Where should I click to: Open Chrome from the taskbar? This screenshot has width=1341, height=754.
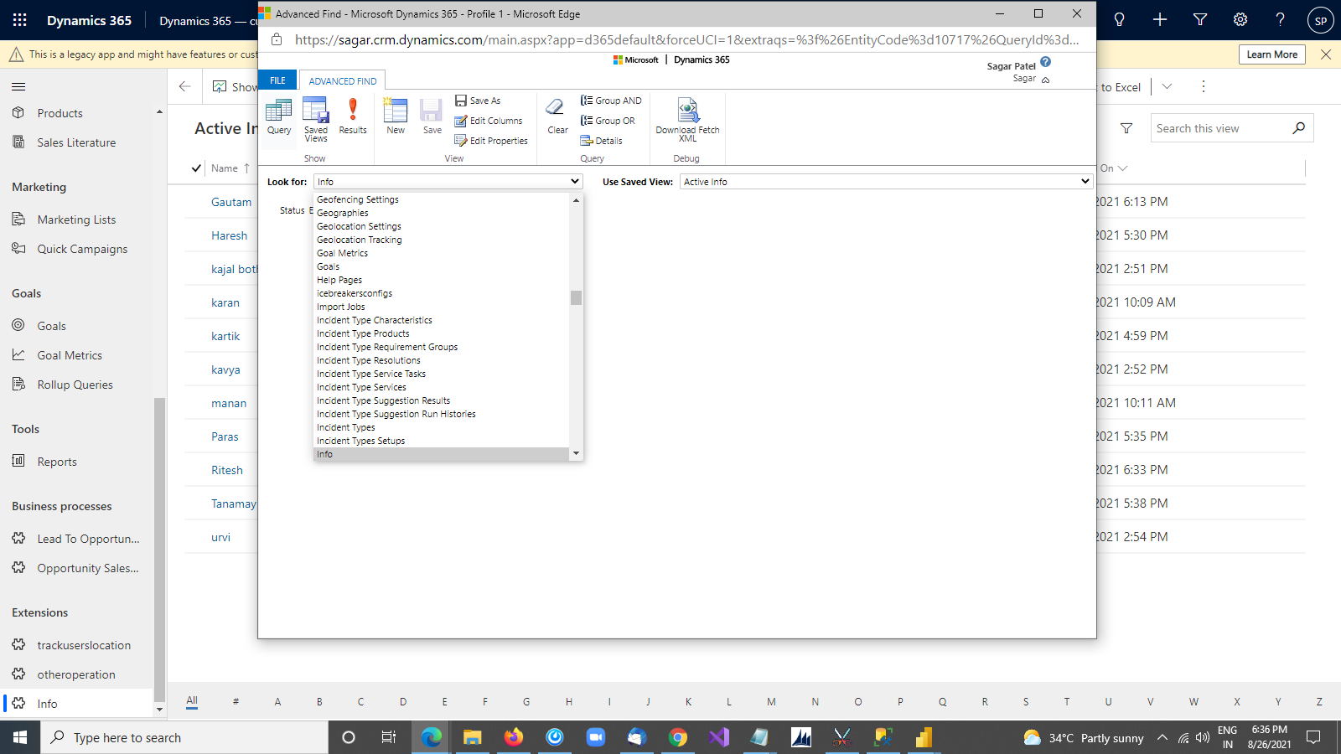coord(678,737)
